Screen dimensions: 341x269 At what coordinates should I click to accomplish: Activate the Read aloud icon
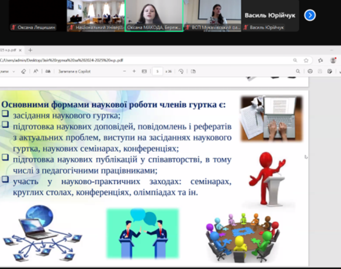click(x=36, y=71)
